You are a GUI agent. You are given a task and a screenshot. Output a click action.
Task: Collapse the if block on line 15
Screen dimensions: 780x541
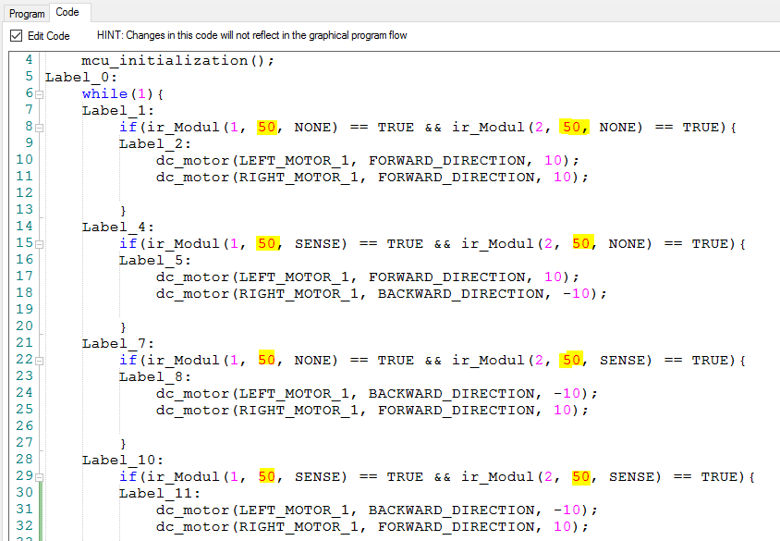[40, 244]
